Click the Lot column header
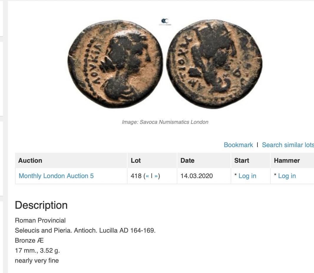Viewport: 314px width, 273px height. pos(136,160)
